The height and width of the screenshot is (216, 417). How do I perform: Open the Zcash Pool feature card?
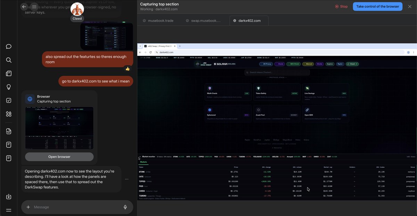[277, 114]
